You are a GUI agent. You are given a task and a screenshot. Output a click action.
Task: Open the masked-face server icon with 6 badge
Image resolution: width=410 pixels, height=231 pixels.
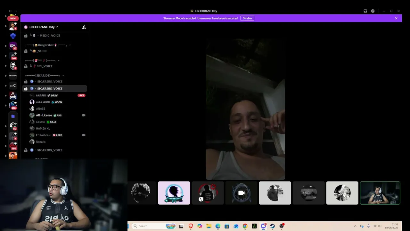(13, 66)
